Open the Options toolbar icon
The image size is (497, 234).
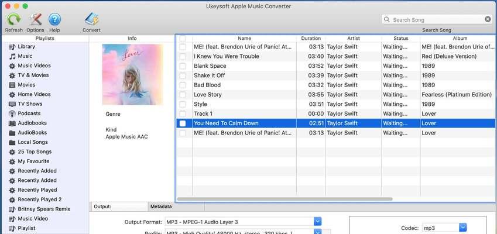(35, 20)
